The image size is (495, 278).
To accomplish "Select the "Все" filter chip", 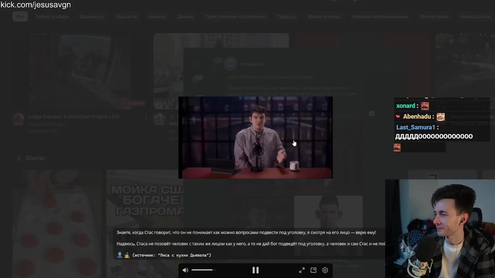I will 20,17.
